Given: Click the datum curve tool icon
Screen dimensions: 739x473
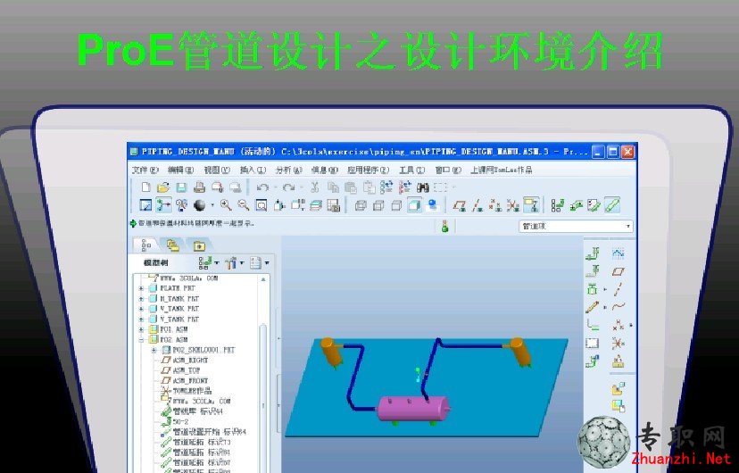Looking at the screenshot, I should (618, 307).
